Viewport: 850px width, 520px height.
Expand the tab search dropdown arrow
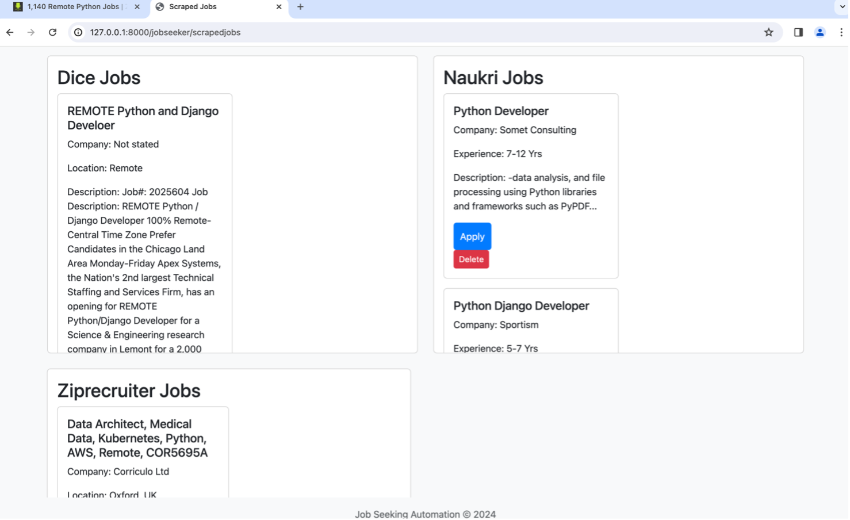click(x=843, y=7)
